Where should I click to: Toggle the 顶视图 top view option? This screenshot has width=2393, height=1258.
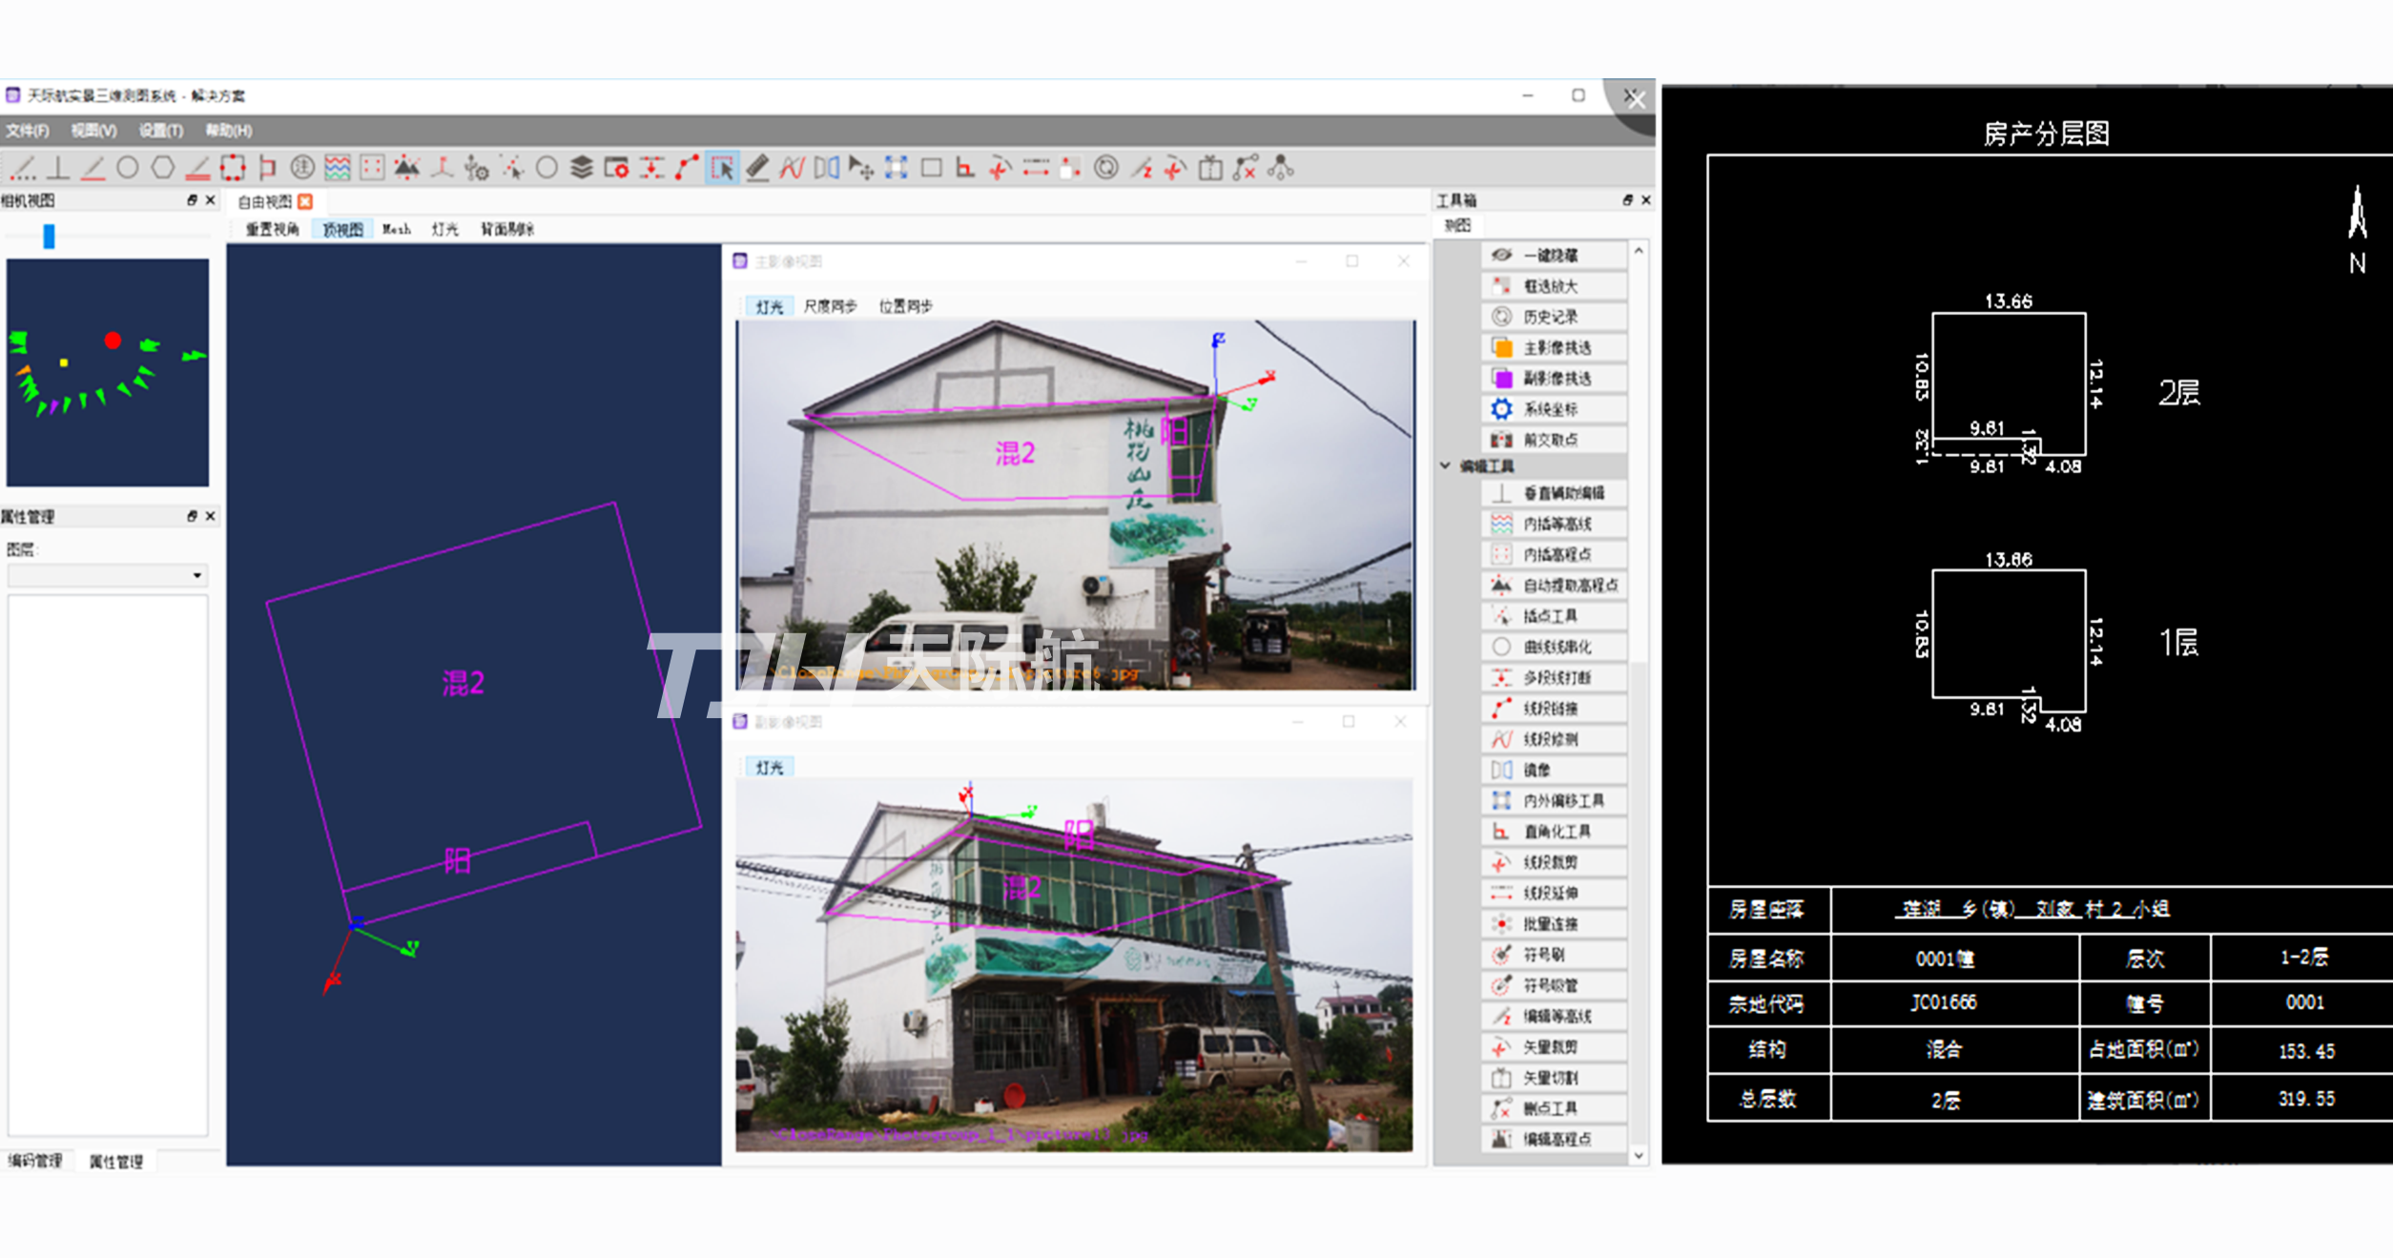342,230
